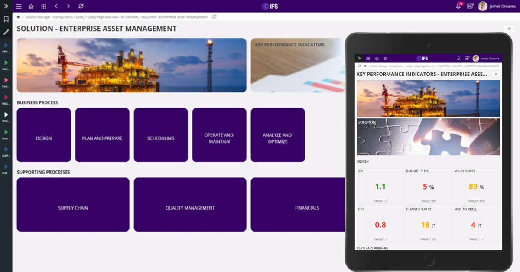Click the forward navigation chevron
This screenshot has height=272, width=520.
68,6
